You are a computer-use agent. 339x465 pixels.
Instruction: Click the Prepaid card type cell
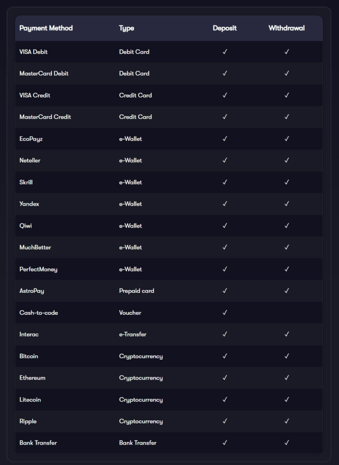136,291
